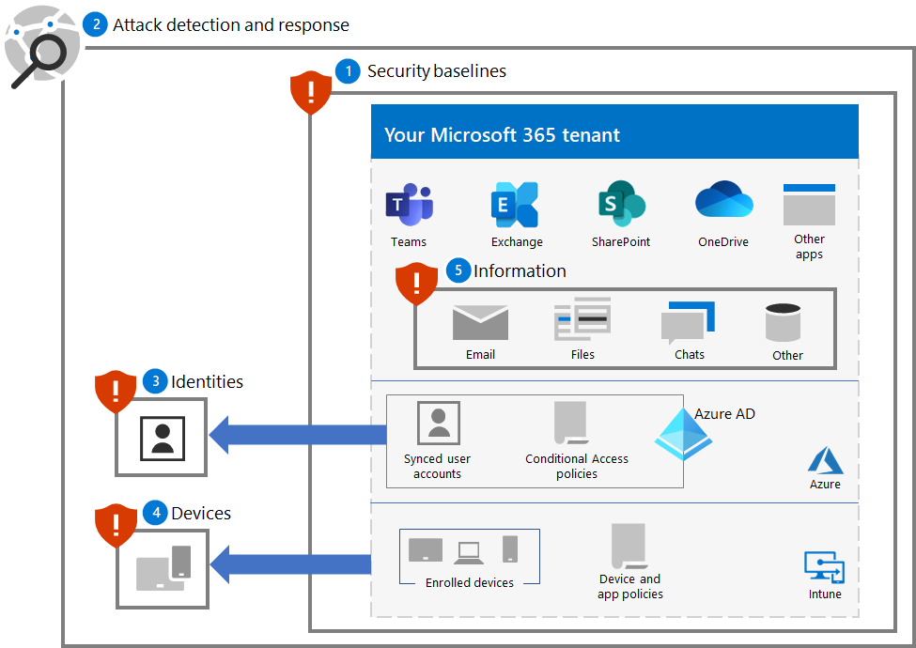The image size is (916, 648).
Task: Open the SharePoint icon
Action: pos(620,205)
